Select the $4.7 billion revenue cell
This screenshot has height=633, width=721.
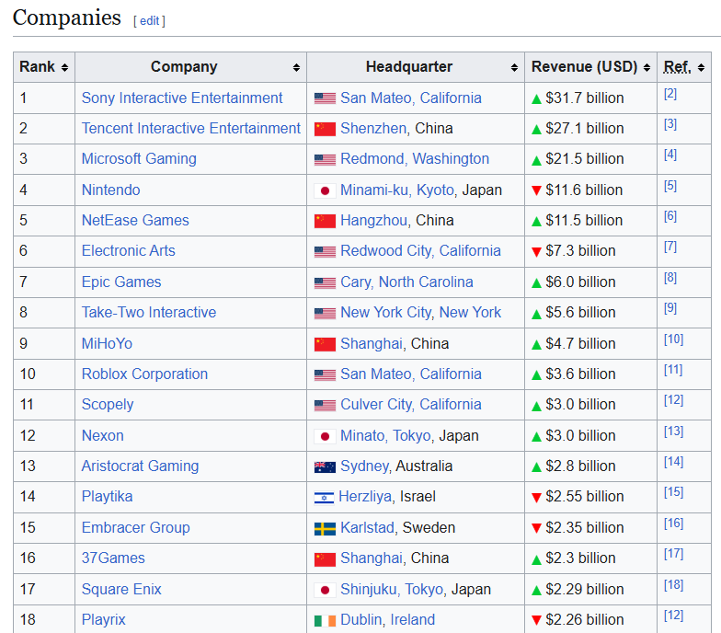click(x=590, y=344)
